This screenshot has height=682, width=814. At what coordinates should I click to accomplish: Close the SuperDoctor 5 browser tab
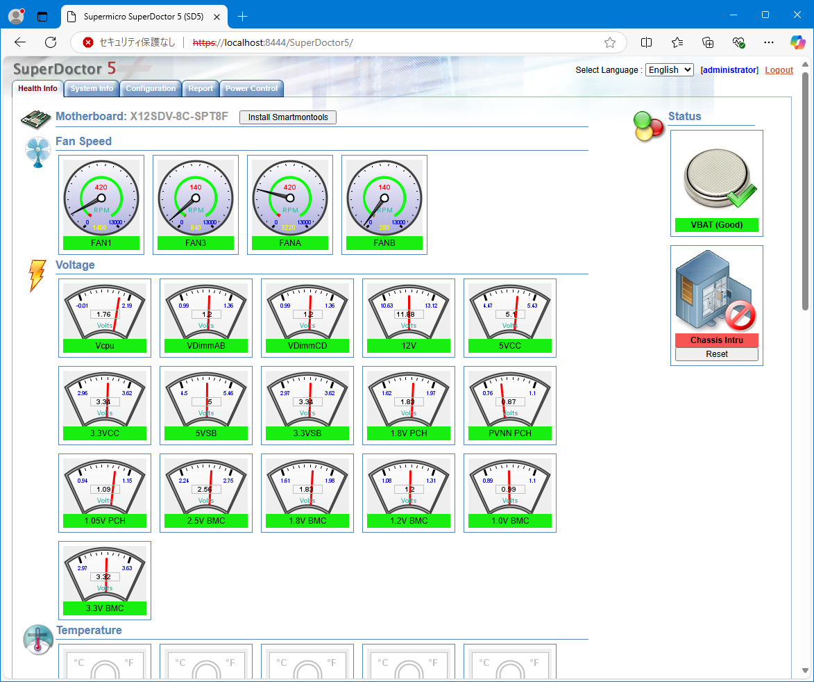[217, 17]
